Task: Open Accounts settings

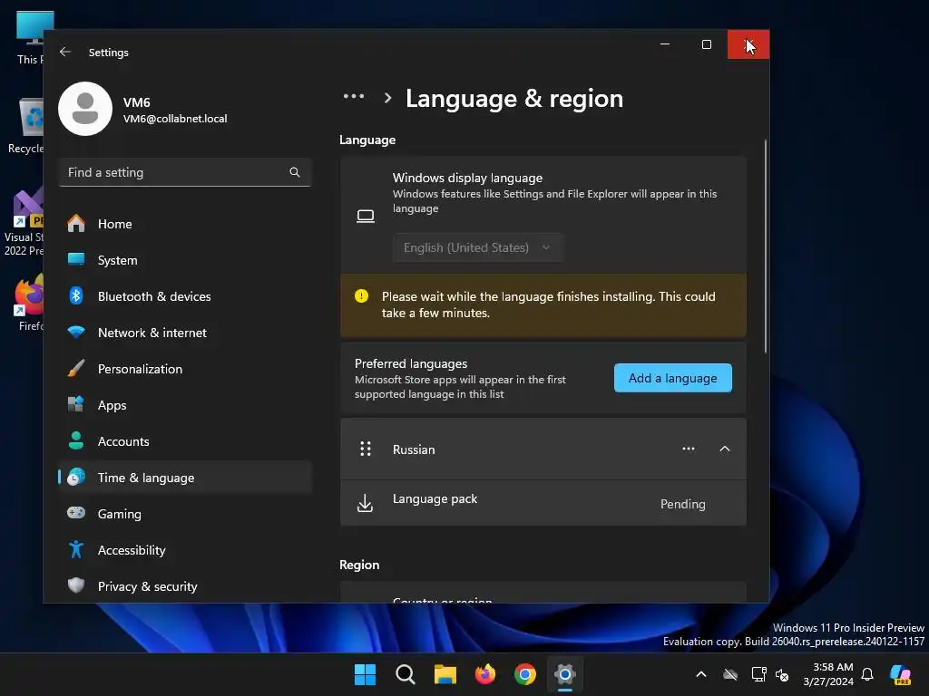Action: [x=185, y=441]
